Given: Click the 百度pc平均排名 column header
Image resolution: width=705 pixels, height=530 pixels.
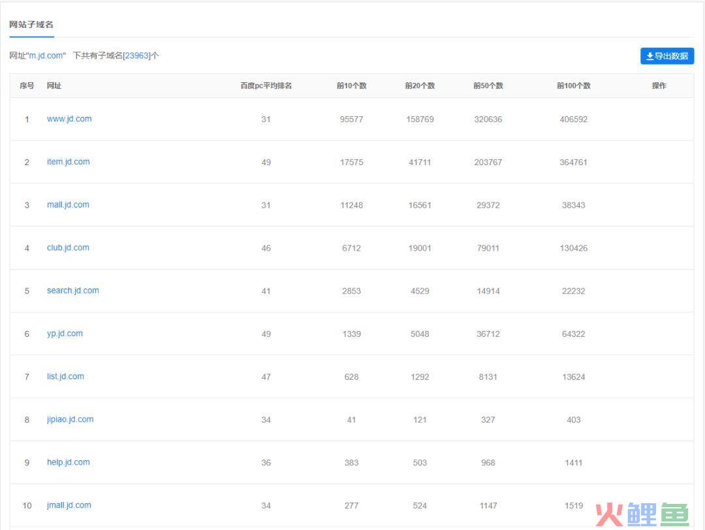Looking at the screenshot, I should (x=266, y=86).
